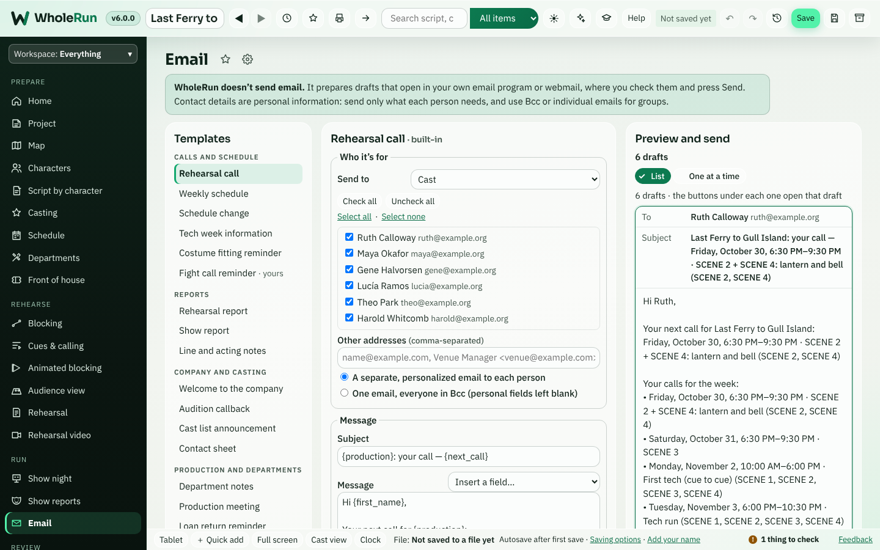Select one email everyone in Bcc option
The image size is (880, 550).
pos(345,393)
